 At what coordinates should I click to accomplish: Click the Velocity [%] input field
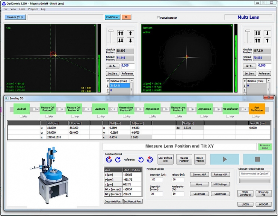click(x=178, y=180)
